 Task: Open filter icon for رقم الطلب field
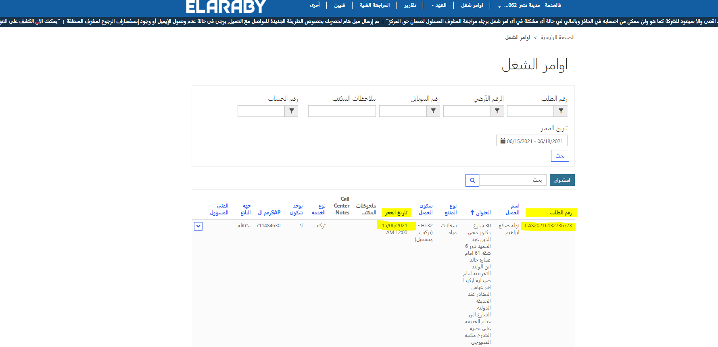point(561,111)
